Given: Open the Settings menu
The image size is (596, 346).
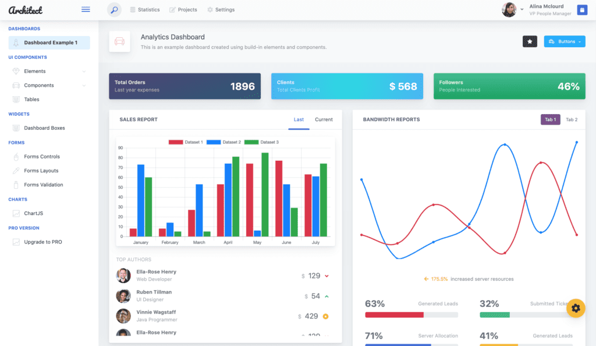Looking at the screenshot, I should pos(221,10).
